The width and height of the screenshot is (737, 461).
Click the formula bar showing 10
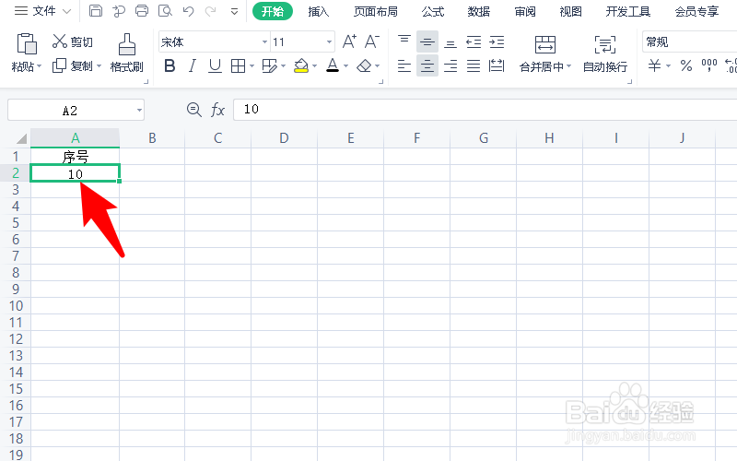[x=485, y=110]
